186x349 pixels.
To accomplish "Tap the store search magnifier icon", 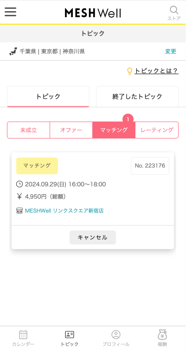I will pos(174,10).
